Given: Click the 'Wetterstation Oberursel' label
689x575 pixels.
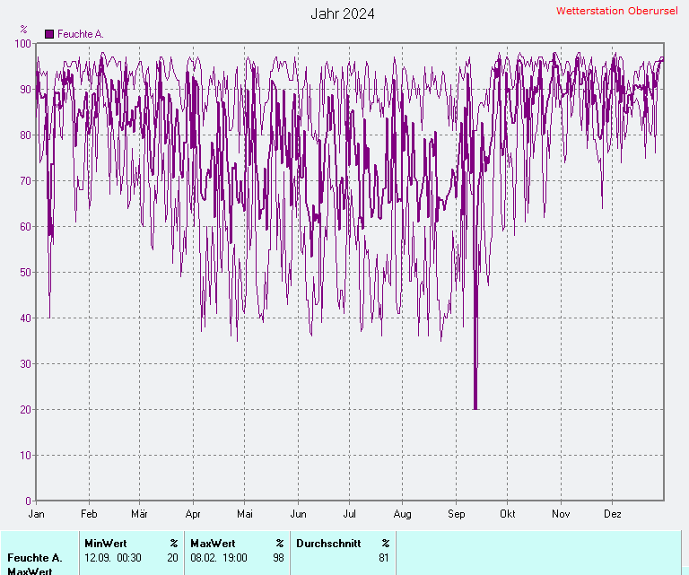Looking at the screenshot, I should (x=617, y=11).
